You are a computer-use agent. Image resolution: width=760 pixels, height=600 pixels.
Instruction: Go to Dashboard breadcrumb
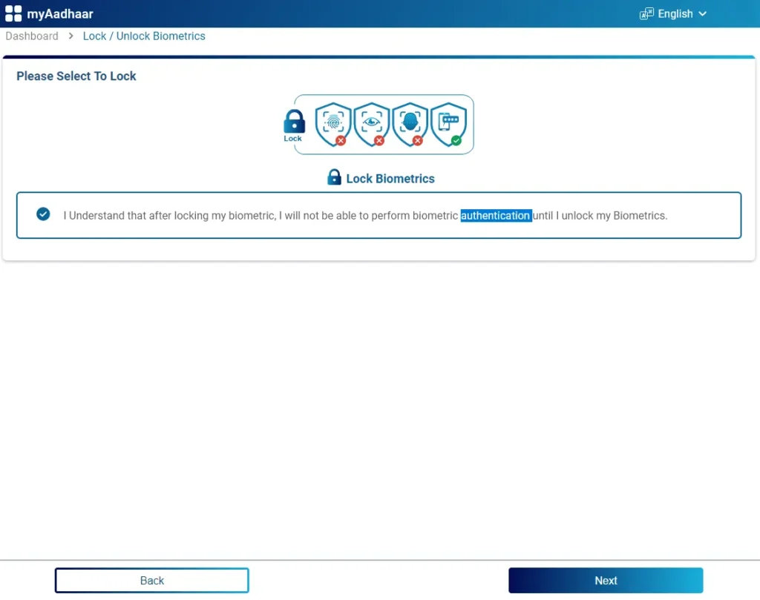click(x=32, y=36)
